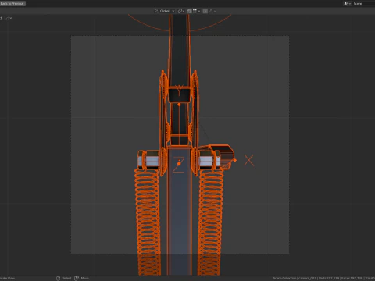Click the left coil spring mesh

click(148, 221)
